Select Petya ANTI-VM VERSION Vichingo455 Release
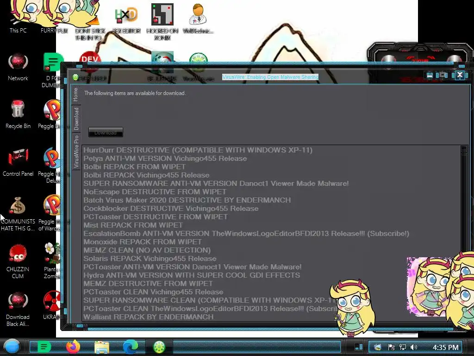The height and width of the screenshot is (356, 474). (165, 159)
